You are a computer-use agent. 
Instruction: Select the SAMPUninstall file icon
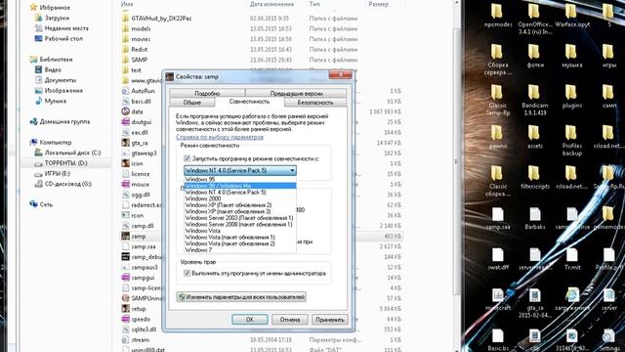[125, 298]
